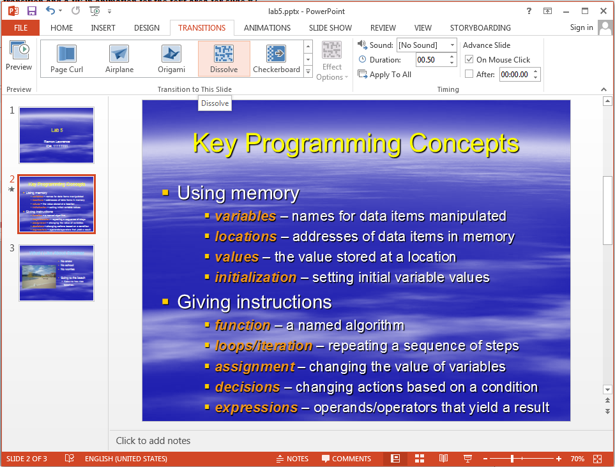
Task: Click the Help question mark icon
Action: pyautogui.click(x=529, y=11)
